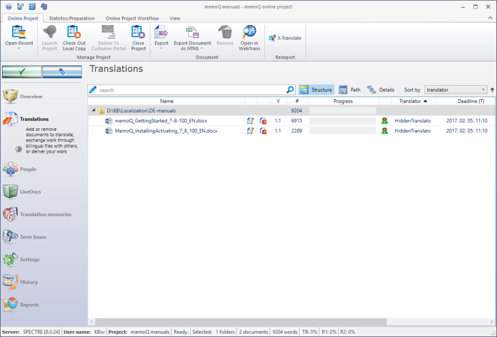Switch to Statistics/Preparation ribbon tab
Viewport: 497px width, 337px height.
(72, 19)
